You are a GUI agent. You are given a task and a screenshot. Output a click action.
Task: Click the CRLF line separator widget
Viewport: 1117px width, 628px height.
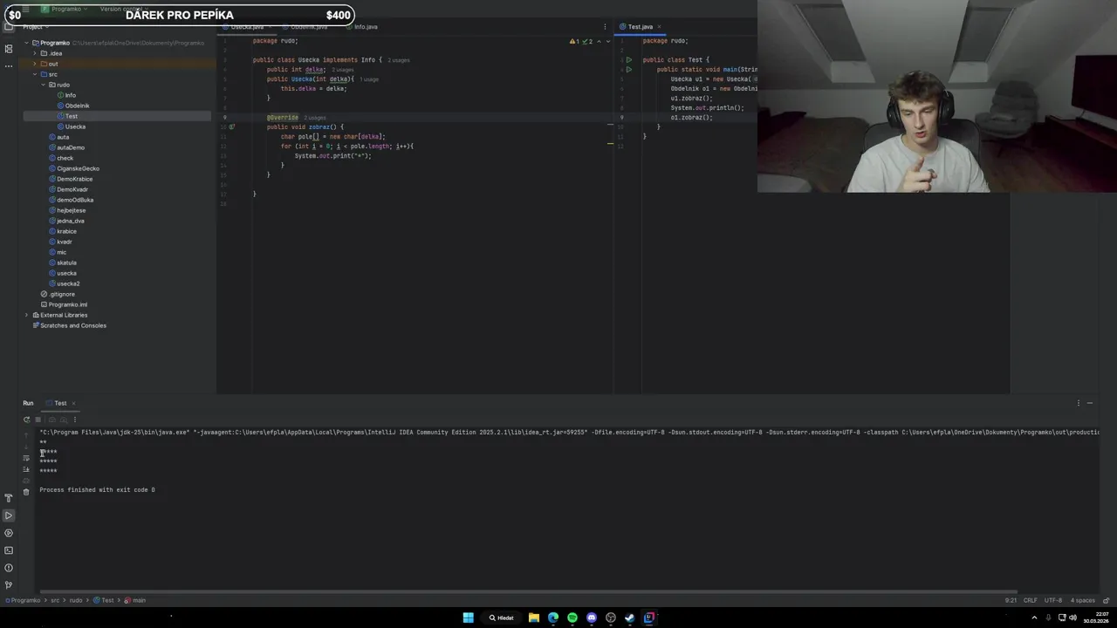tap(1031, 600)
